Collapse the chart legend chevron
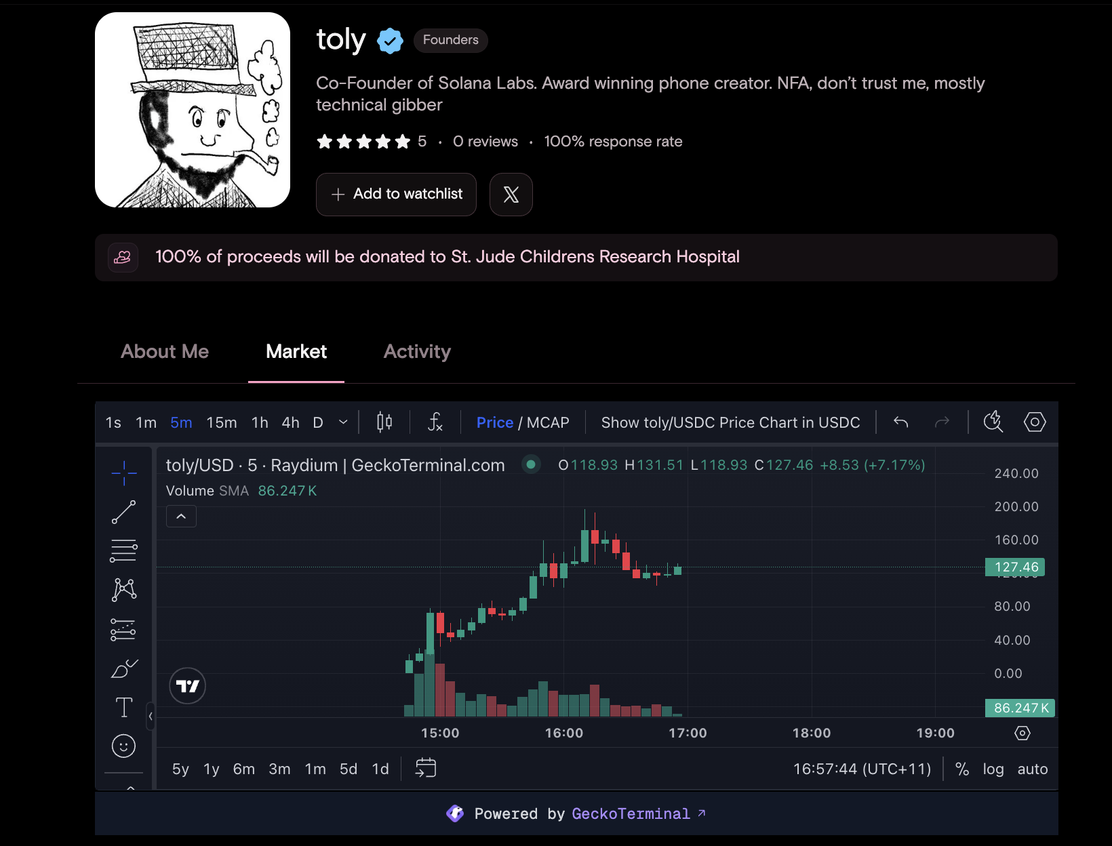This screenshot has width=1112, height=846. 181,517
